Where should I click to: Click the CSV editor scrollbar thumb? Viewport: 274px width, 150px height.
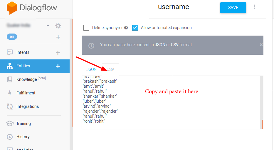coord(262,124)
